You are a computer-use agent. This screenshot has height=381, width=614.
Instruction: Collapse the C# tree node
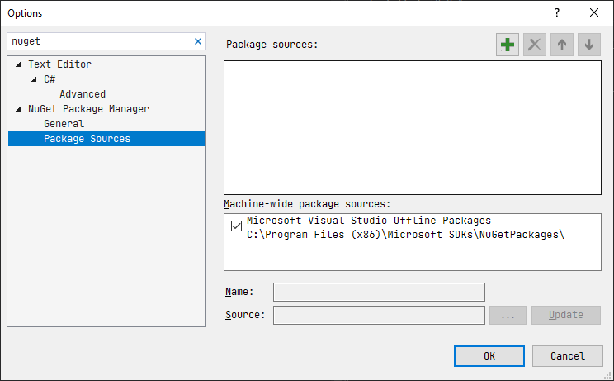click(x=34, y=79)
